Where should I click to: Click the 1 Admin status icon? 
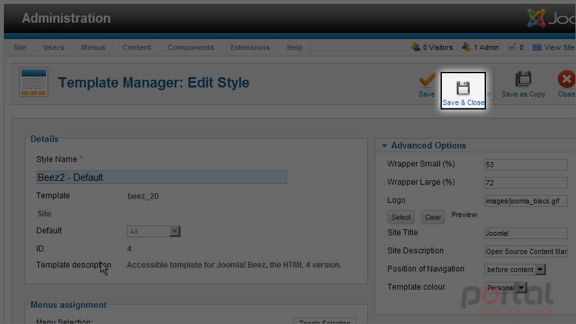[466, 47]
